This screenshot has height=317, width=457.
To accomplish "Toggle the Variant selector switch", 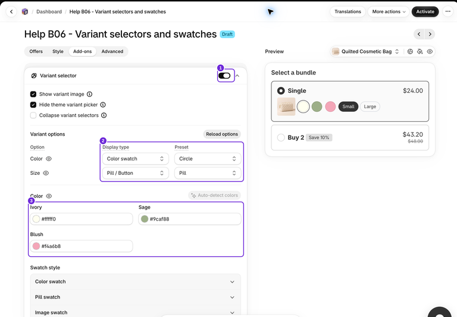I will tap(224, 76).
